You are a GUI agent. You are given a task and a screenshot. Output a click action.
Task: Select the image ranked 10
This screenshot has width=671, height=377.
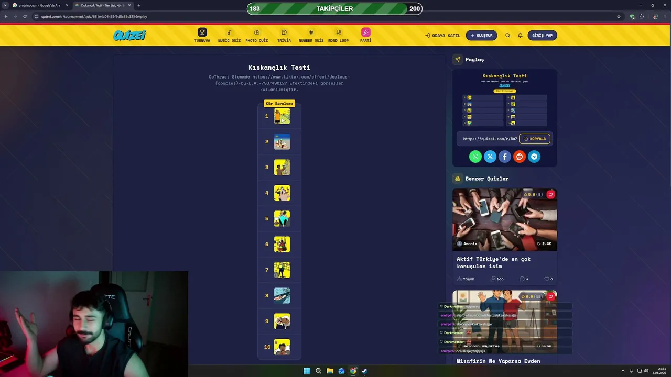tap(282, 347)
